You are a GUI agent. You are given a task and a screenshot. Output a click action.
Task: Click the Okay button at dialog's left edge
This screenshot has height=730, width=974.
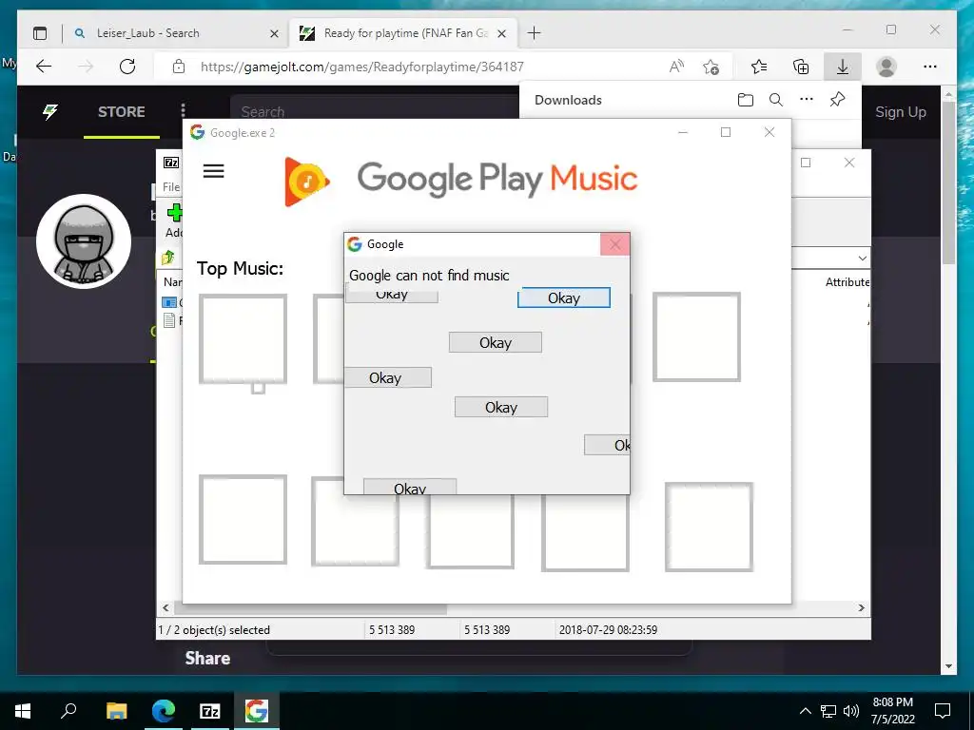click(x=388, y=377)
